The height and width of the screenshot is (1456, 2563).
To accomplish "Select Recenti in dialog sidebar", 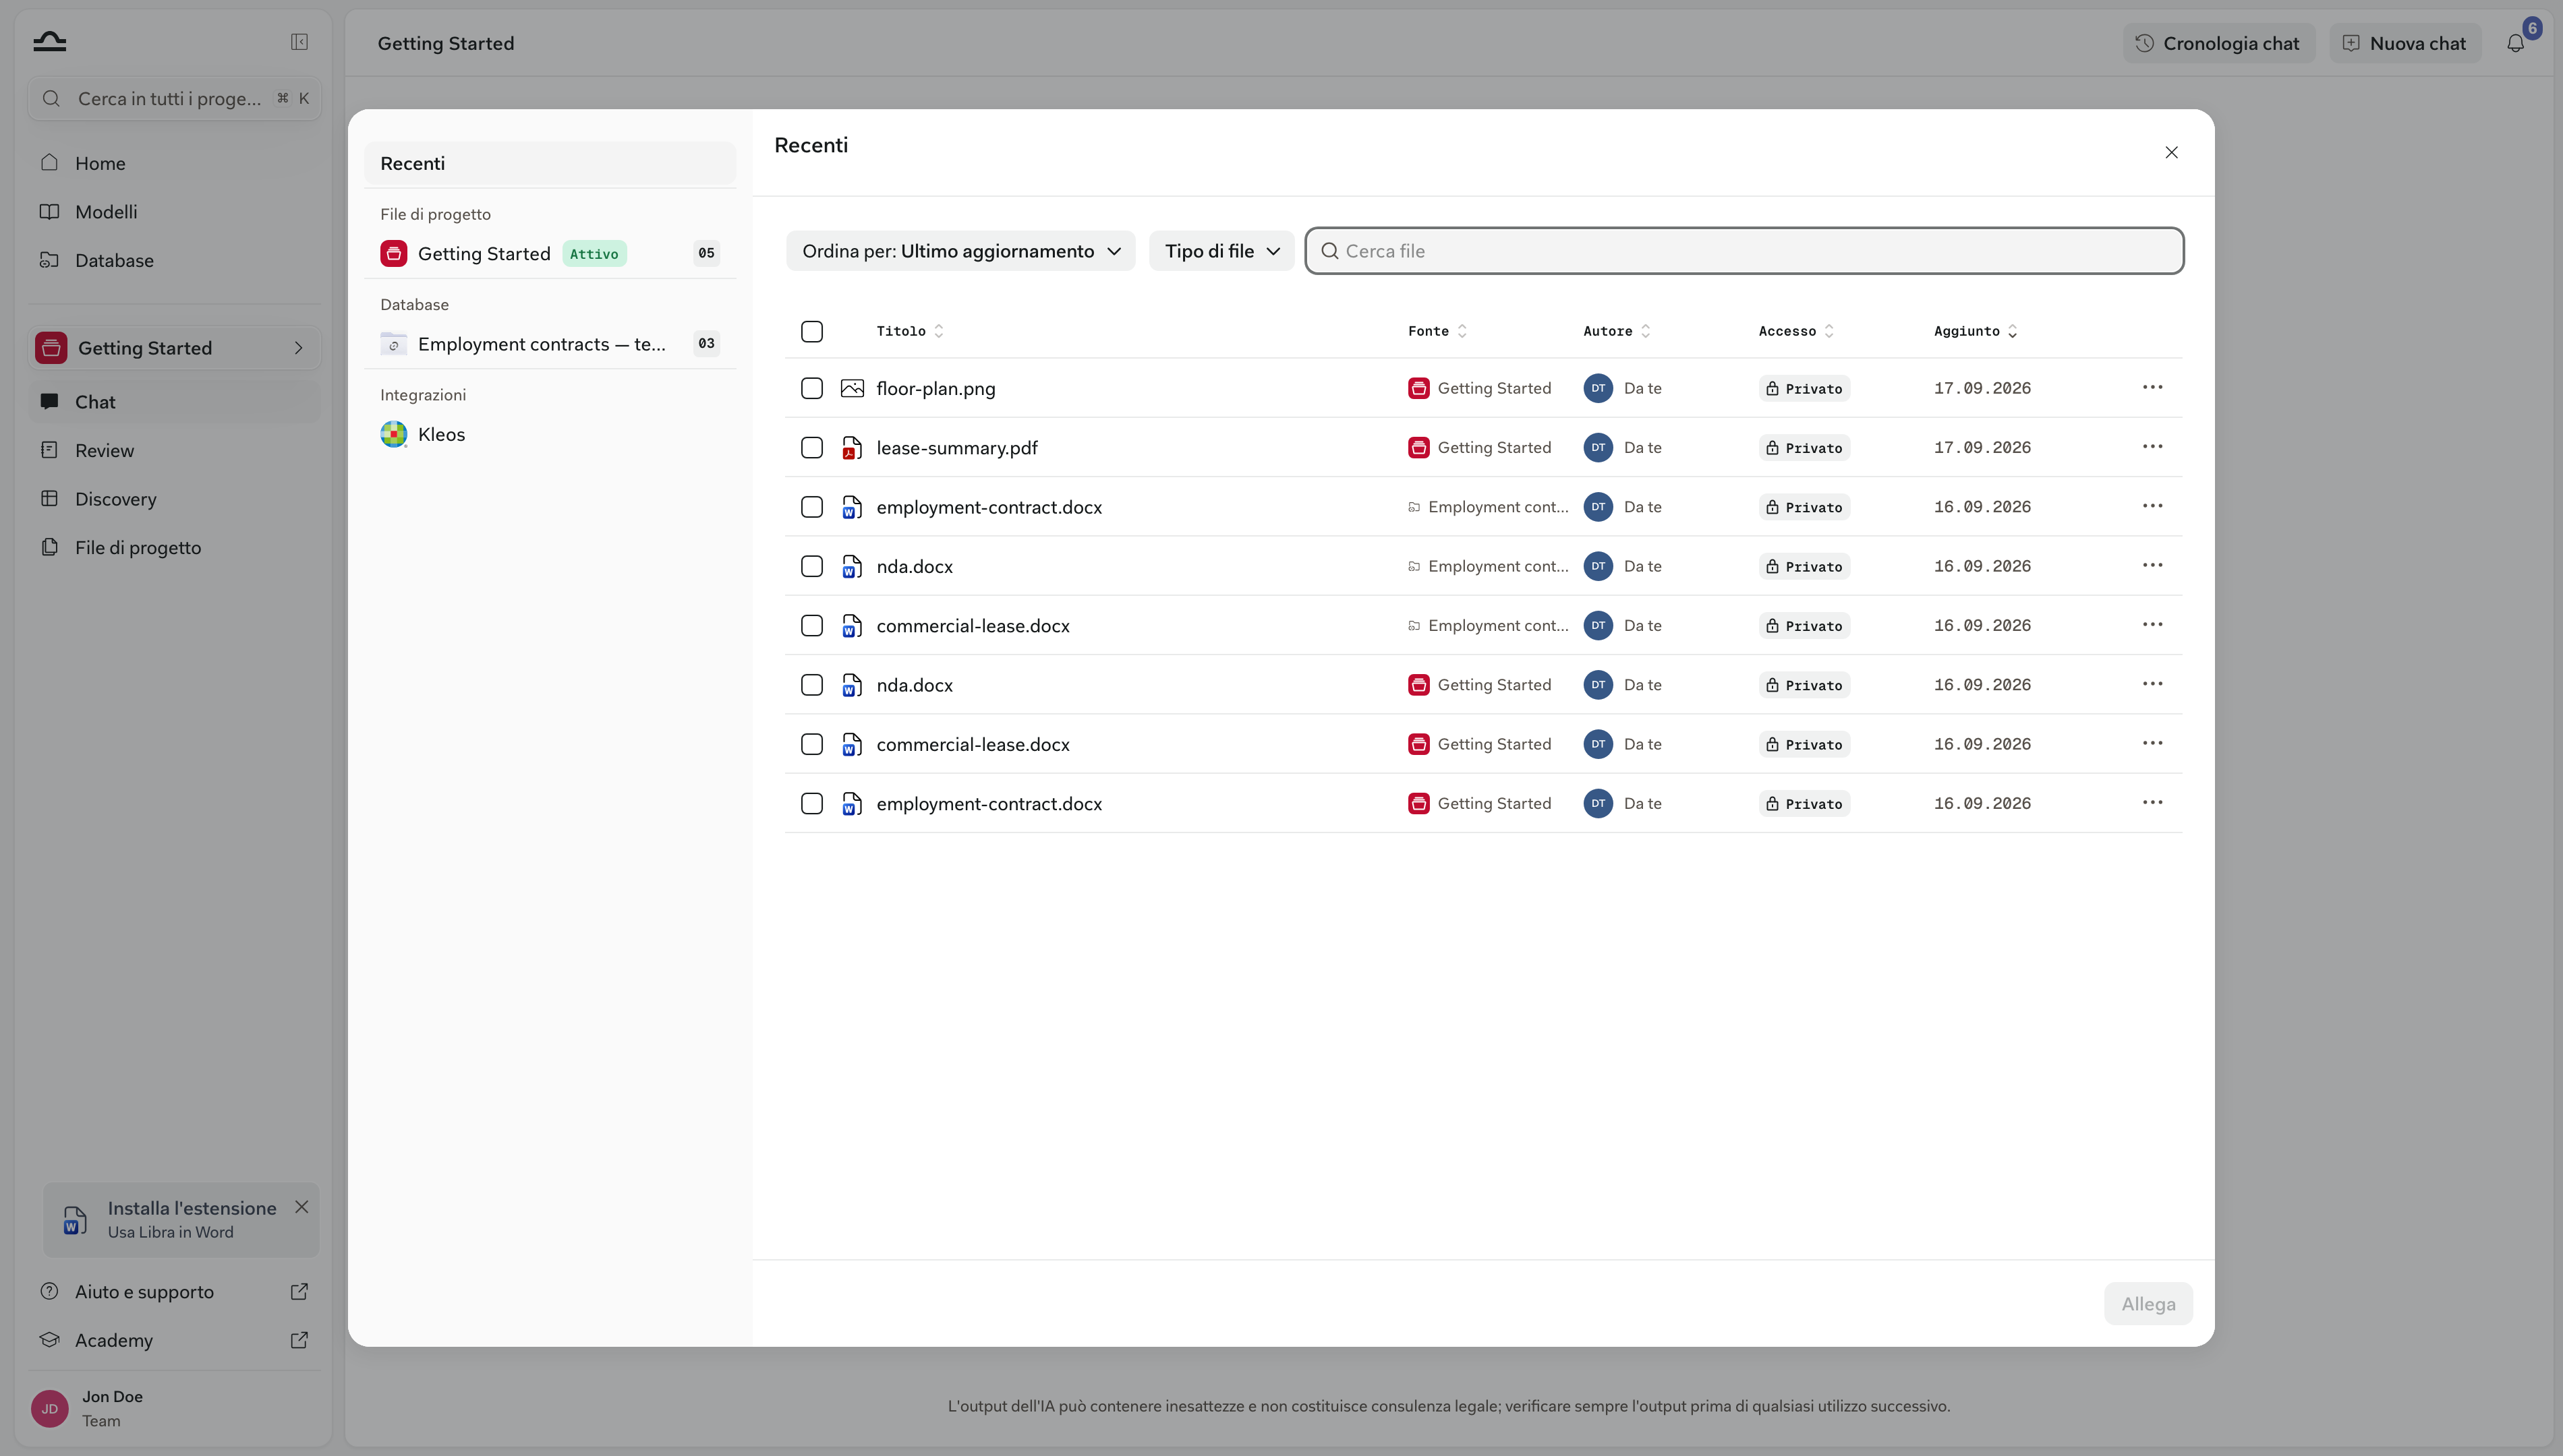I will 550,163.
